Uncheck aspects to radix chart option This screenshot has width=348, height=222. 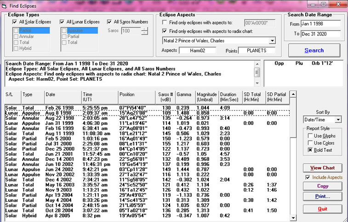tap(165, 31)
